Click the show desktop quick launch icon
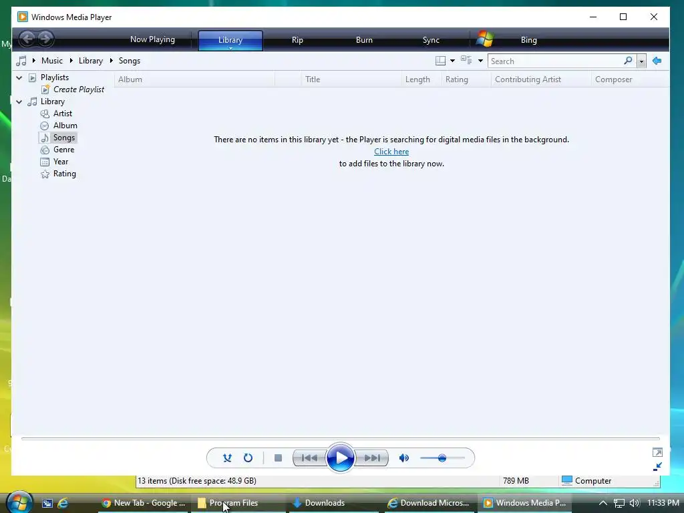This screenshot has width=684, height=513. click(47, 503)
